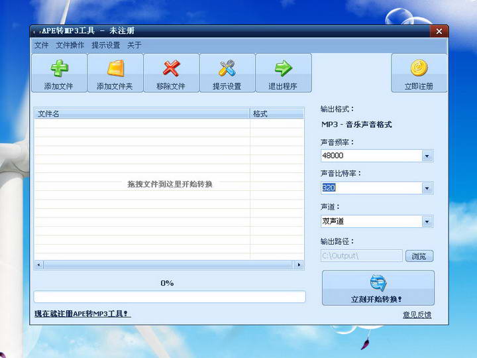Expand the 声道 双声道 dropdown

point(427,221)
